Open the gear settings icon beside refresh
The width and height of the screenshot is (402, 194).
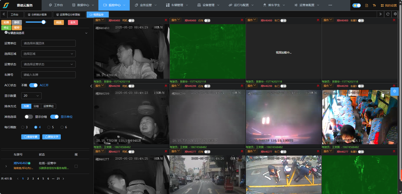coord(395,15)
